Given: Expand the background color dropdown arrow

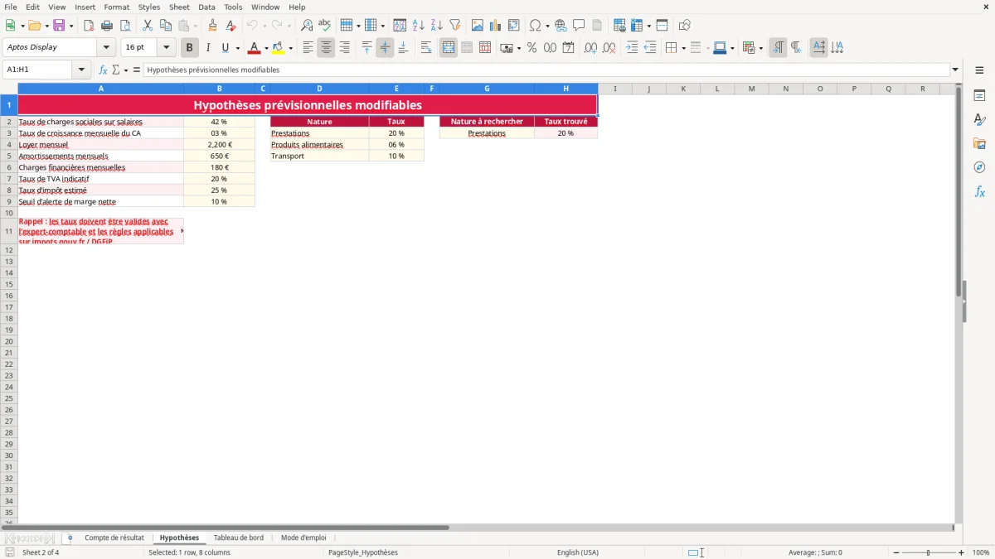Looking at the screenshot, I should tap(290, 48).
